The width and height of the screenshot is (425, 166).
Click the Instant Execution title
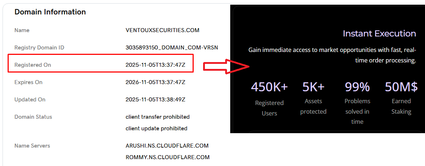pyautogui.click(x=379, y=34)
